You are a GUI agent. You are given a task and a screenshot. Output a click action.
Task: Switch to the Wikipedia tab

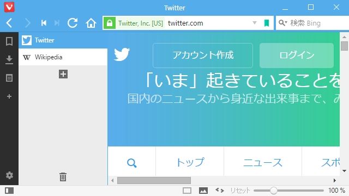click(63, 57)
